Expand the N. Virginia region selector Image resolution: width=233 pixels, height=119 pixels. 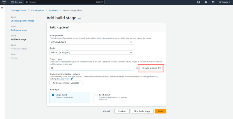pyautogui.click(x=225, y=2)
